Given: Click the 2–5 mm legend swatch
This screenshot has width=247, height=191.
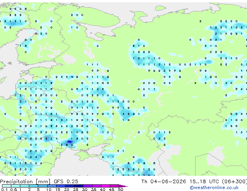Looking at the screenshot, I should click(34, 186).
